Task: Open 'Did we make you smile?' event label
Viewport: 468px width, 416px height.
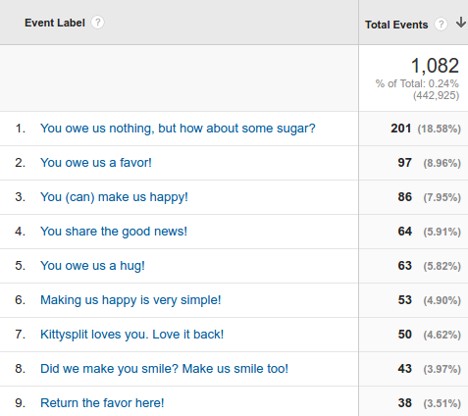Action: tap(164, 369)
